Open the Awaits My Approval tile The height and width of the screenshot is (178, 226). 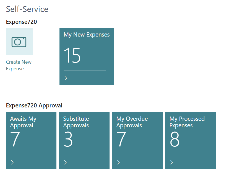pos(31,140)
